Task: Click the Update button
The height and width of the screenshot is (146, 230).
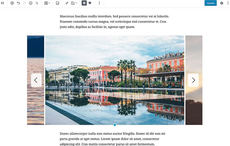Action: click(x=210, y=3)
